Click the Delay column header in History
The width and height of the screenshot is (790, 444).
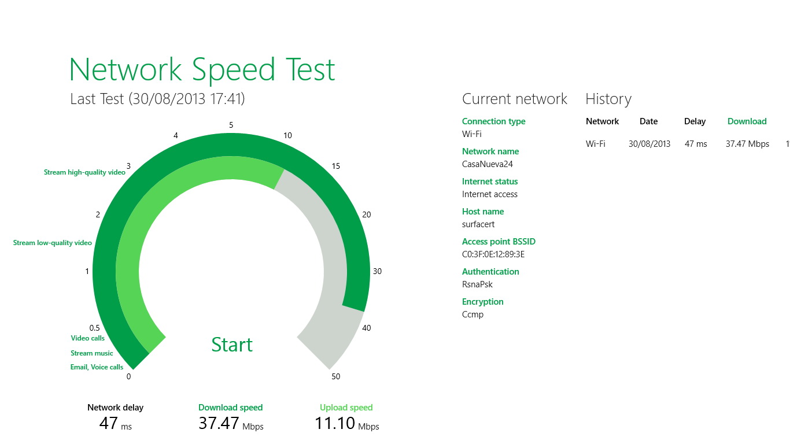(x=695, y=121)
